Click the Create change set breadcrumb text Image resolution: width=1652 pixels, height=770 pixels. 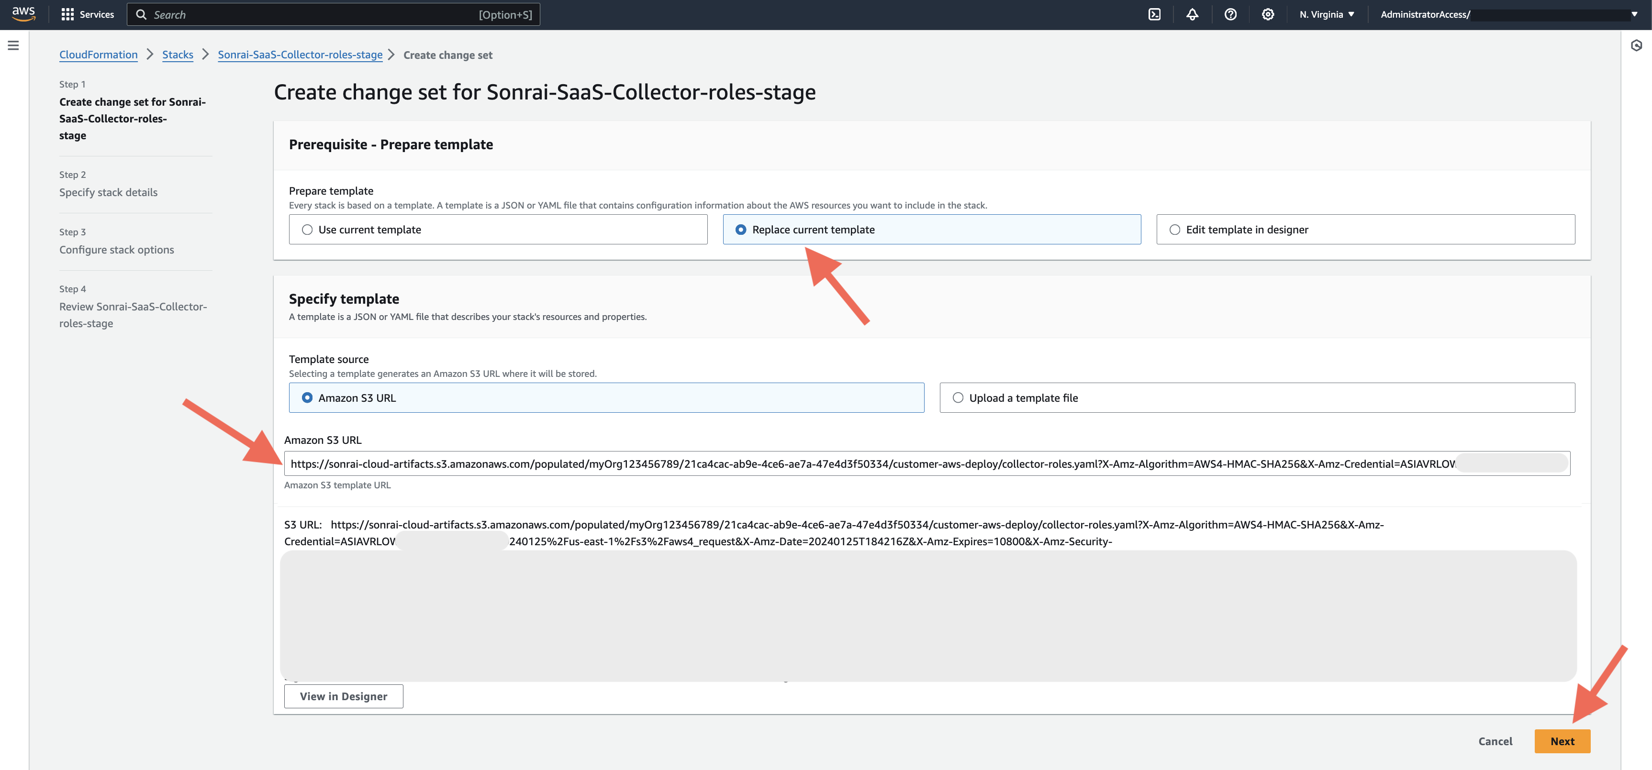[x=447, y=55]
